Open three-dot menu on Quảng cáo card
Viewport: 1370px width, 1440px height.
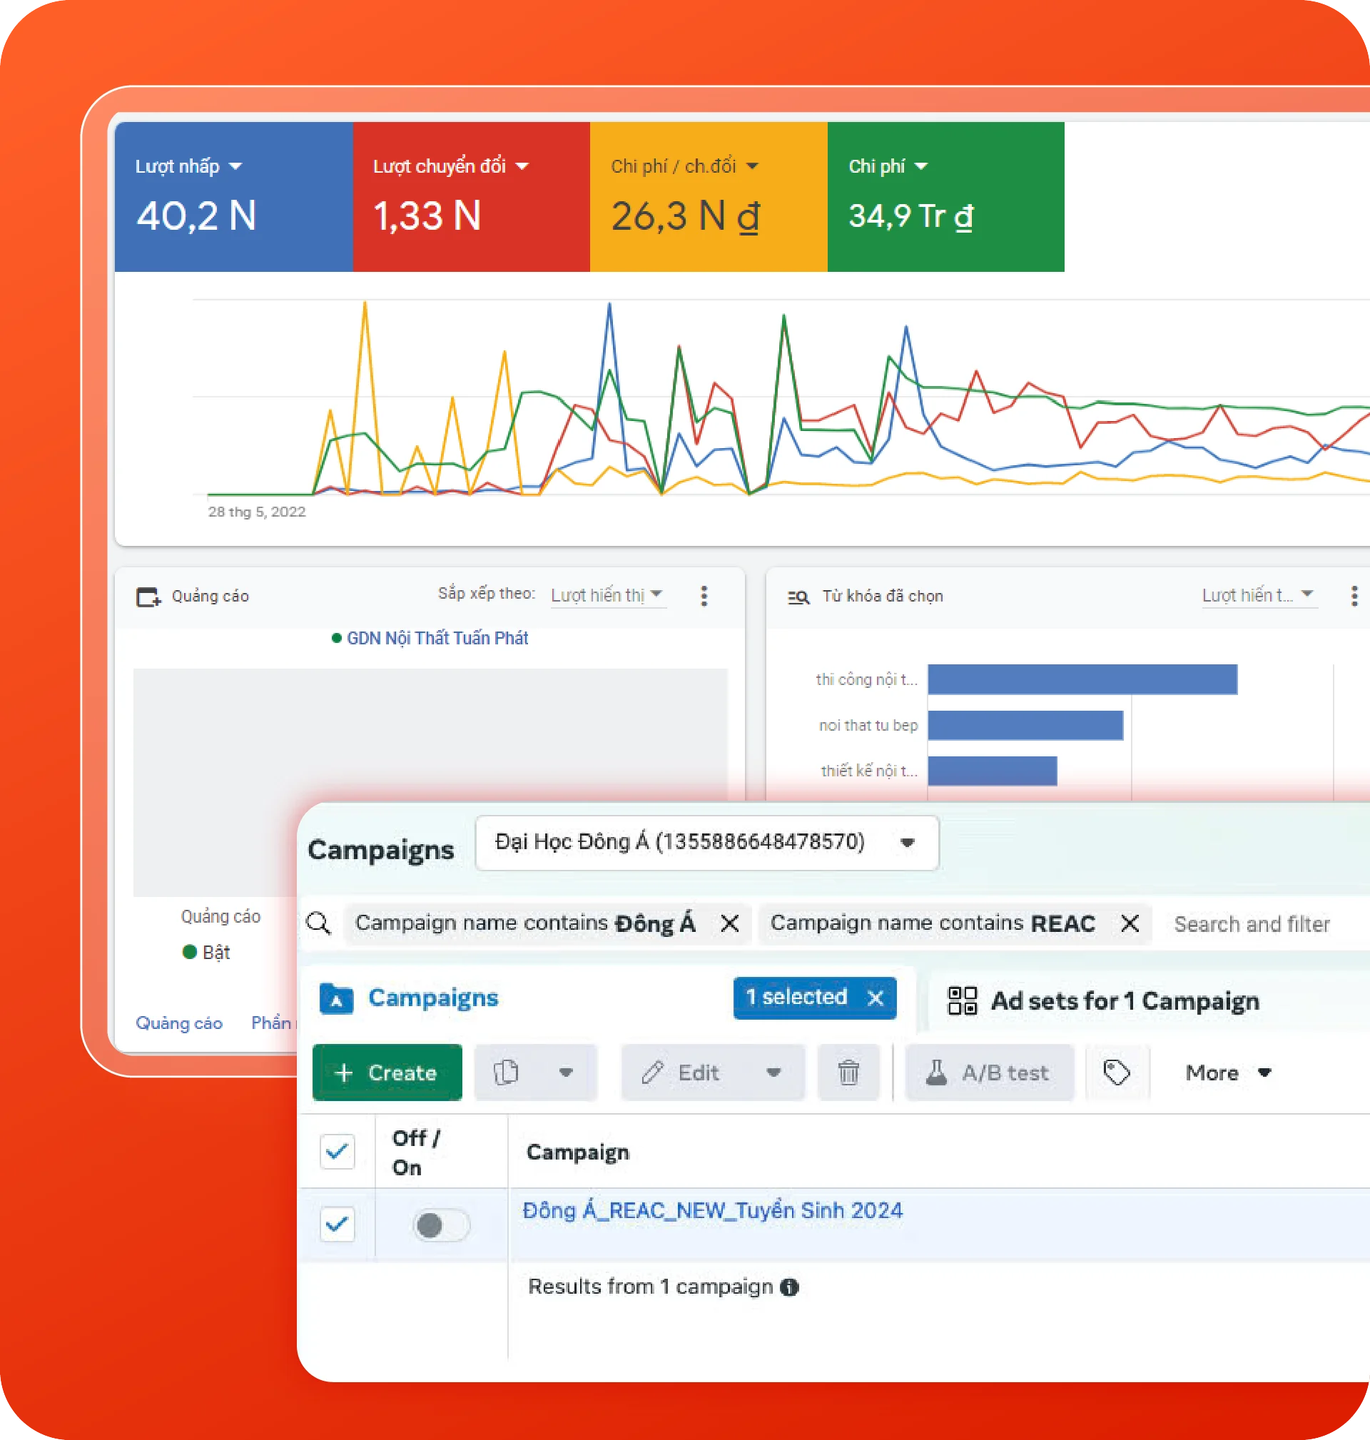704,596
